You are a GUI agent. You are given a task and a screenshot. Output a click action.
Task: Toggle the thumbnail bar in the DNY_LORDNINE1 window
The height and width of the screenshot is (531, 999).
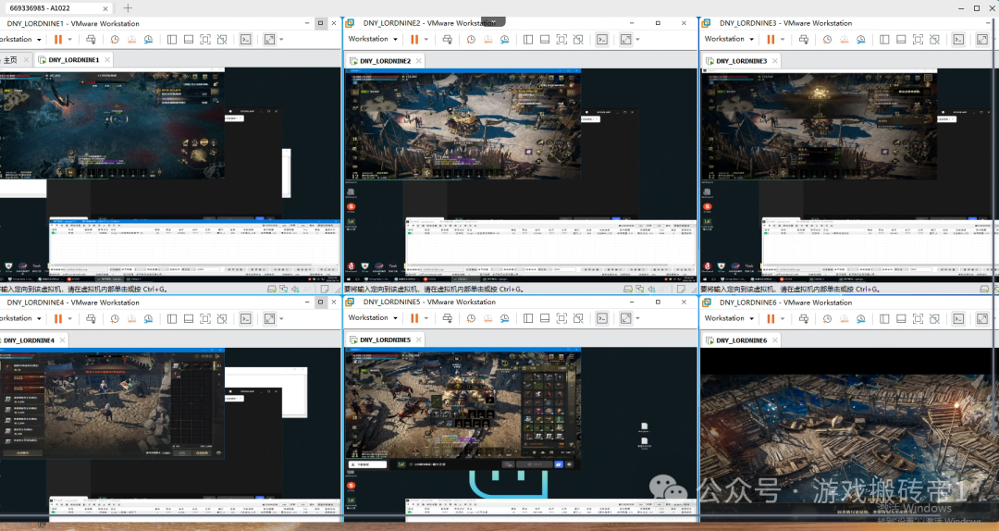coord(189,40)
